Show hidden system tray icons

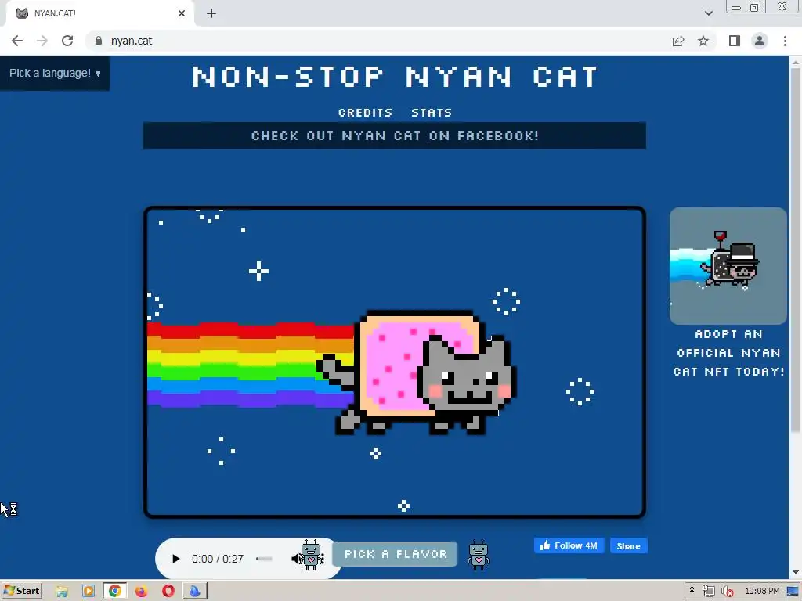pyautogui.click(x=692, y=590)
